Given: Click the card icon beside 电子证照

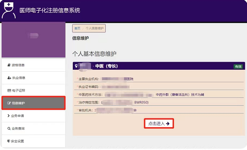Looking at the screenshot, I should [x=9, y=90].
